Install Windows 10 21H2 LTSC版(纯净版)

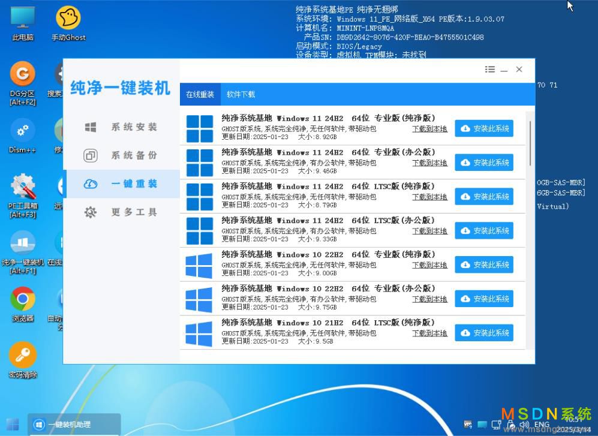[484, 333]
